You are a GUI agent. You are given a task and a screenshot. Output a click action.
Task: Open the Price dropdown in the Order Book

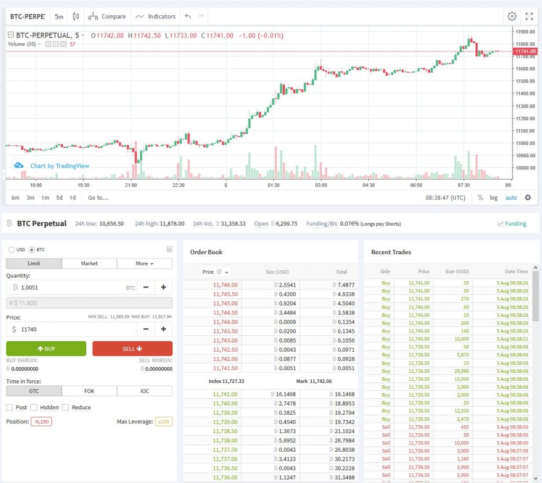(215, 271)
